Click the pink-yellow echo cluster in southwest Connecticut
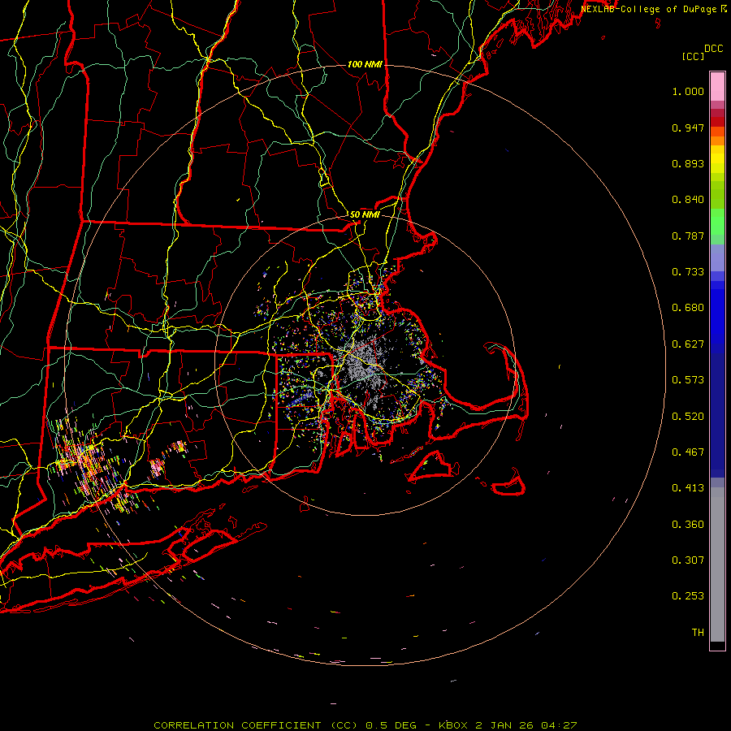 pos(93,466)
